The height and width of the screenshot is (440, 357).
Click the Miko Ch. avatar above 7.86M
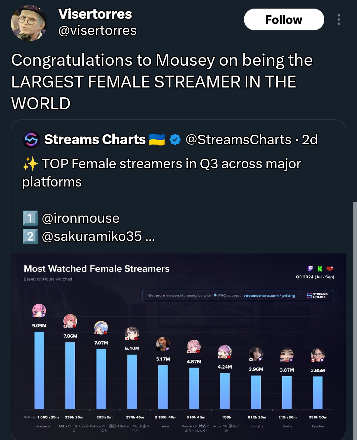(x=70, y=321)
